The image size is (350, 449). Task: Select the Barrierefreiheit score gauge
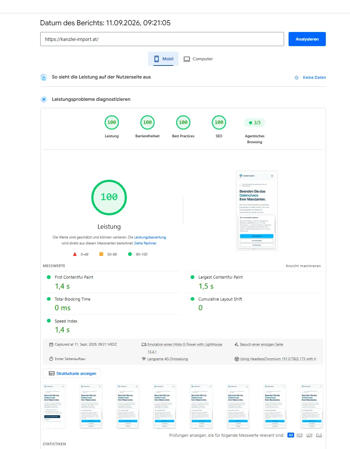[x=147, y=122]
